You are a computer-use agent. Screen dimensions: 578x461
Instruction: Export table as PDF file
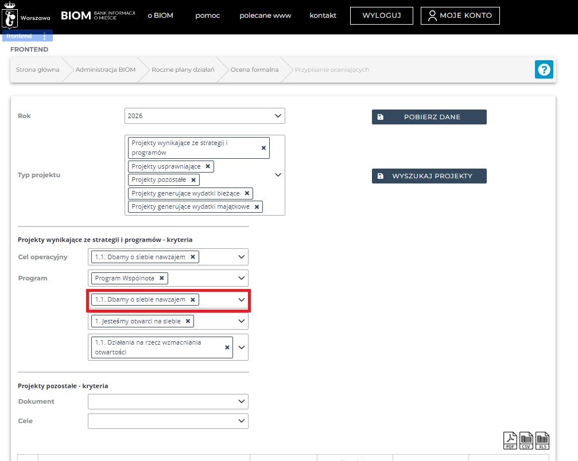510,440
